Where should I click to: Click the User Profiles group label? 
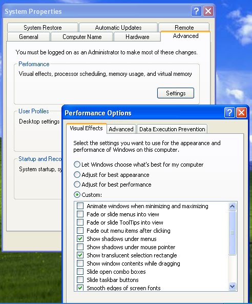(x=34, y=111)
